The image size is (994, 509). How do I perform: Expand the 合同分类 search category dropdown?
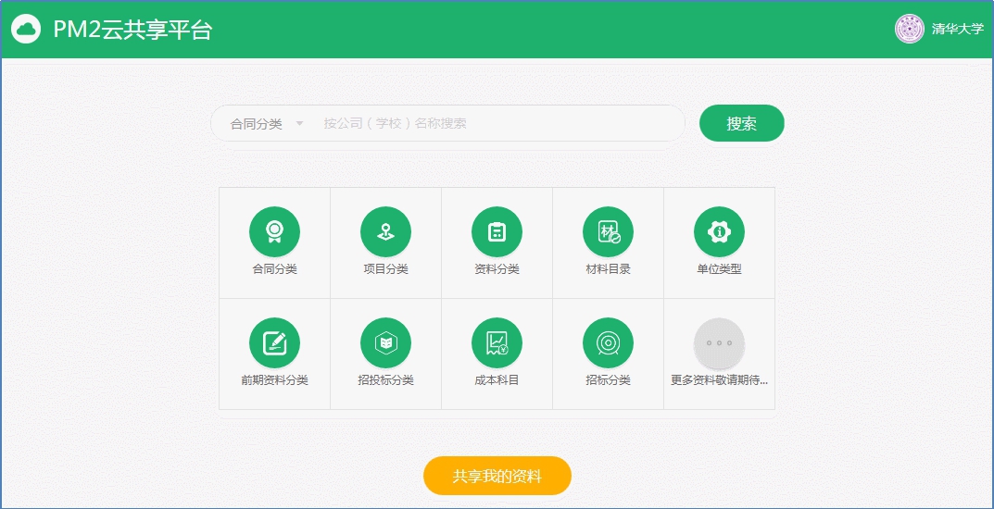267,124
